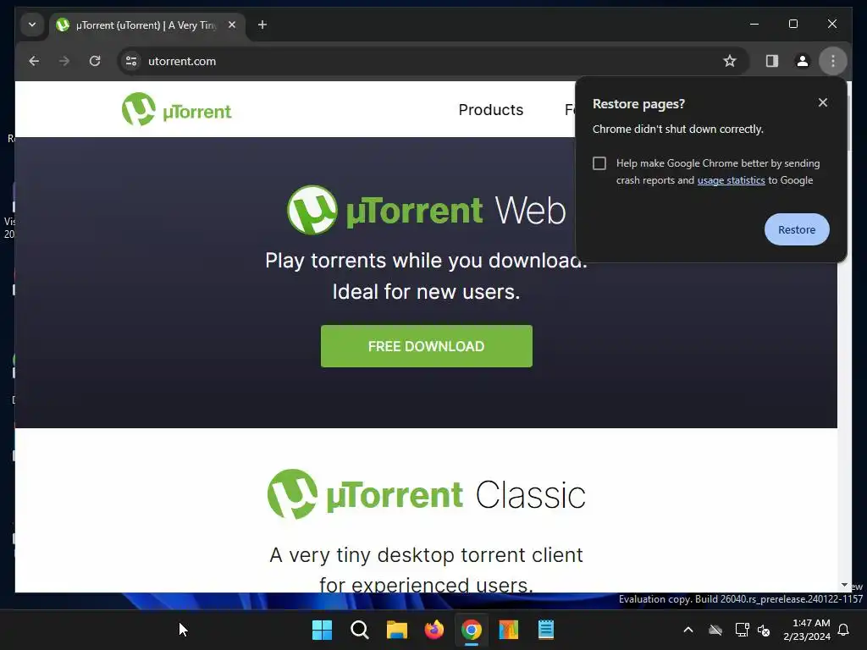The image size is (867, 650).
Task: Click the Restore button
Action: click(797, 229)
